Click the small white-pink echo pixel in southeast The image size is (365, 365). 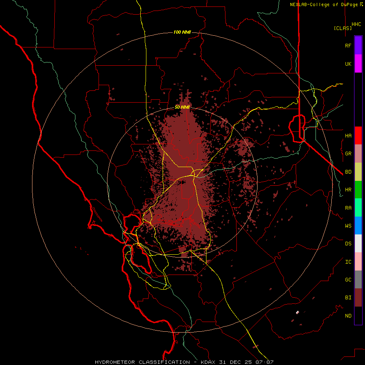pyautogui.click(x=298, y=312)
